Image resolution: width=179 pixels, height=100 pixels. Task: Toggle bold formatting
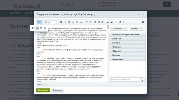61,22
